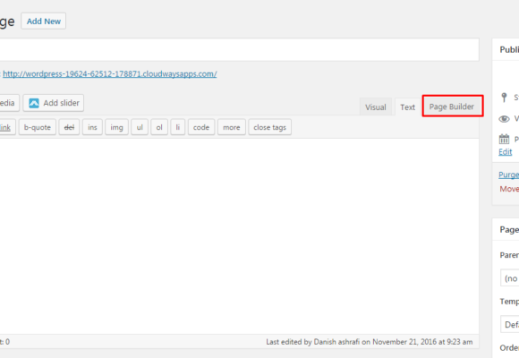Click the visibility eye icon in Publish panel
This screenshot has height=358, width=519.
click(504, 119)
